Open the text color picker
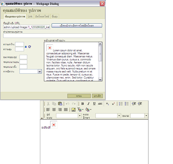This screenshot has width=173, height=164. click(x=80, y=109)
